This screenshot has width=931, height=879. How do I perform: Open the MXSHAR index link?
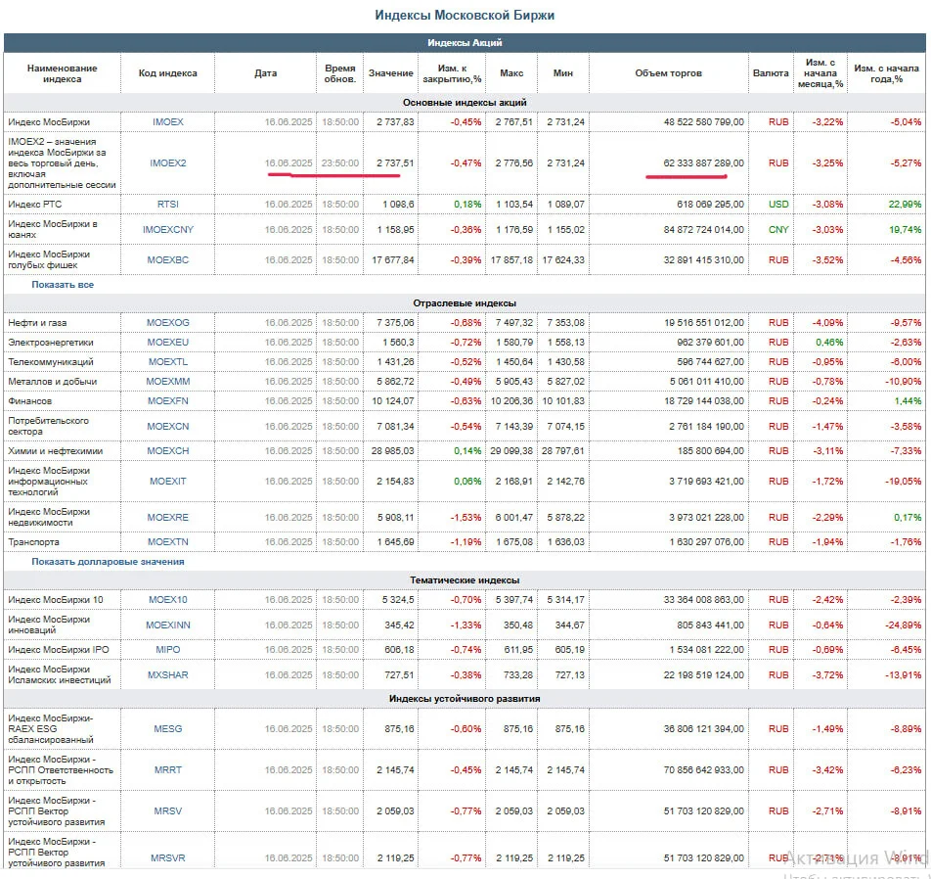[168, 675]
